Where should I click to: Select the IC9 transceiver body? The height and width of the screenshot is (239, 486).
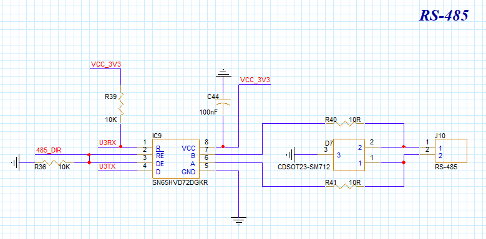176,159
